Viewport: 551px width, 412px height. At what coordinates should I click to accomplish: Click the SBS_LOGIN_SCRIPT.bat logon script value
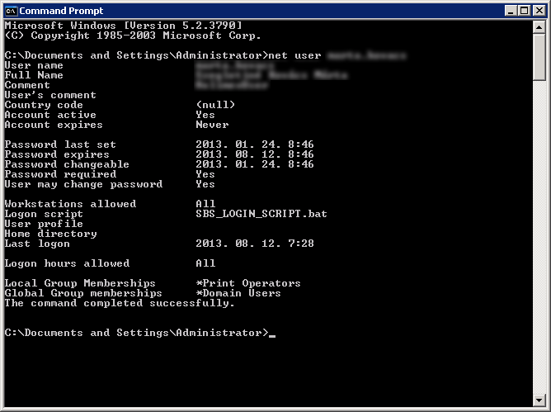(x=261, y=214)
